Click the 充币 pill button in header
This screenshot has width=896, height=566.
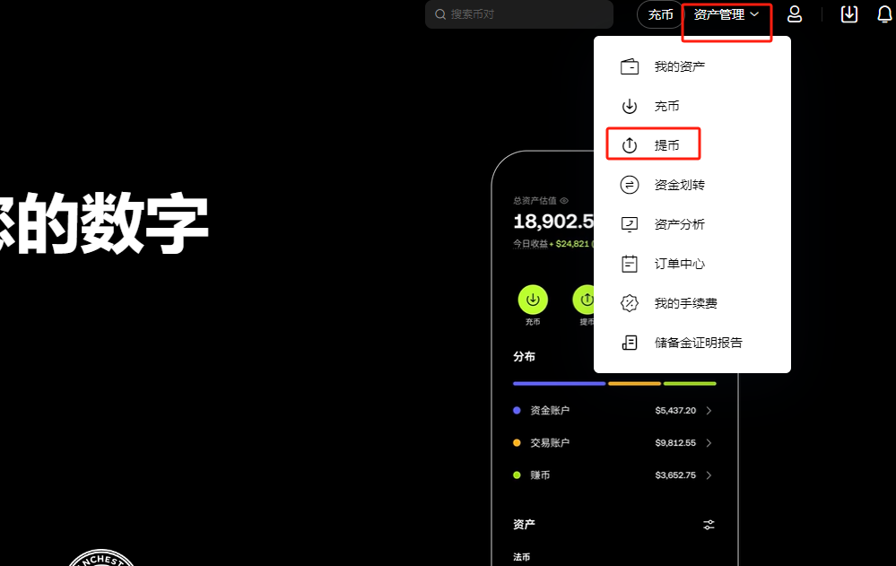[x=660, y=14]
